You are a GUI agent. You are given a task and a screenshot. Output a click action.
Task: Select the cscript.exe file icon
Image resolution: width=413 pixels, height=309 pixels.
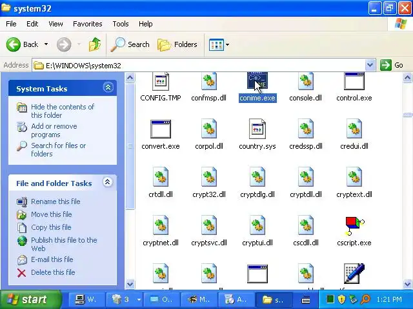354,226
